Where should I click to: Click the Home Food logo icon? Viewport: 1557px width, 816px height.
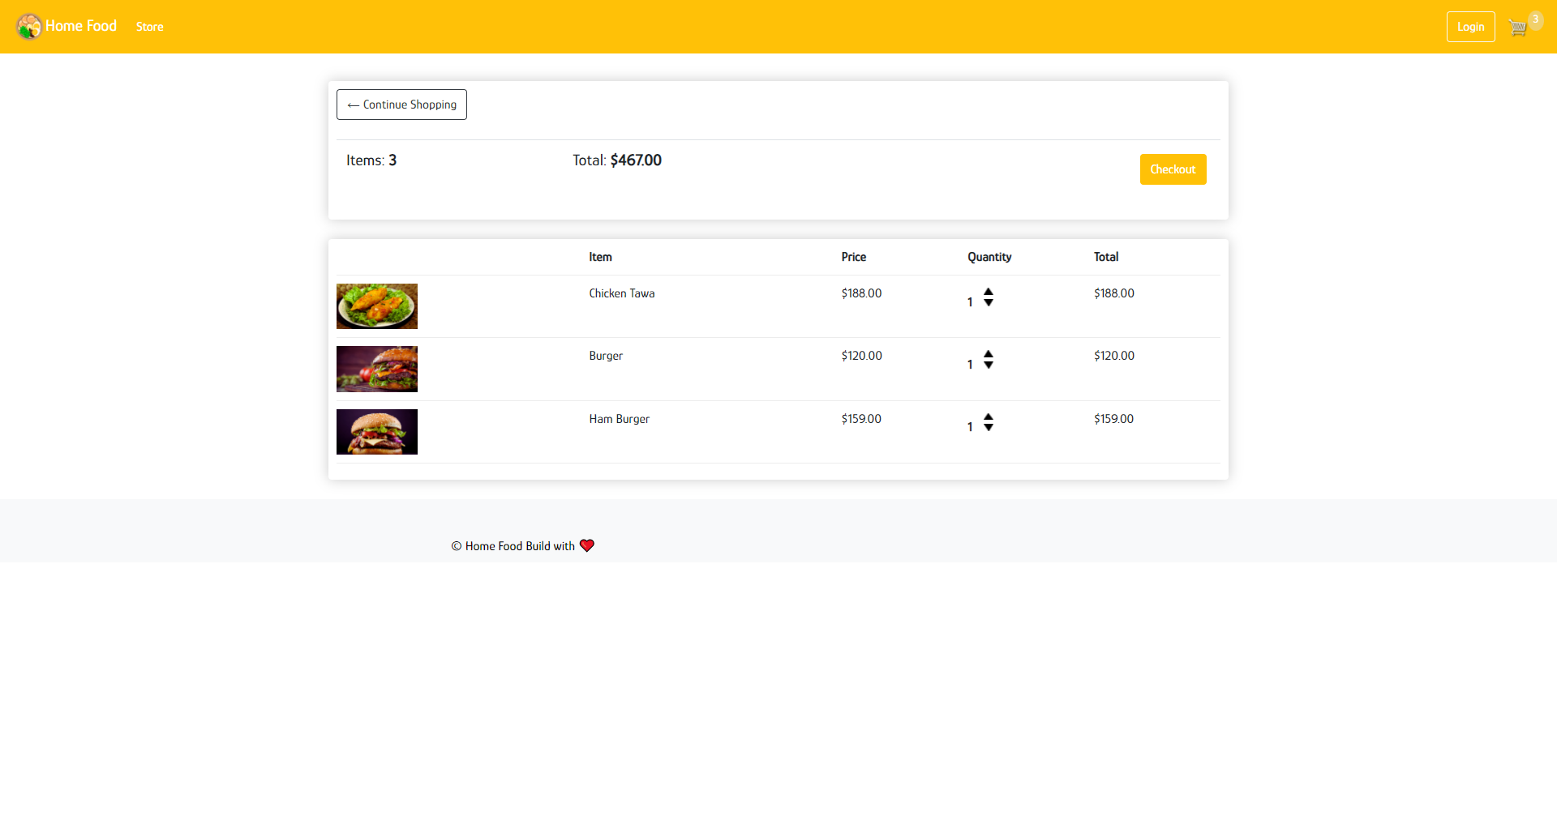[x=29, y=26]
